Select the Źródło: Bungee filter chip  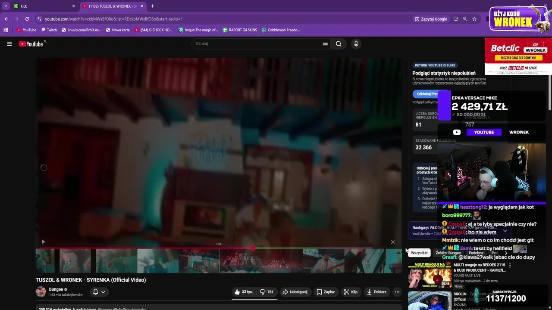[x=448, y=253]
